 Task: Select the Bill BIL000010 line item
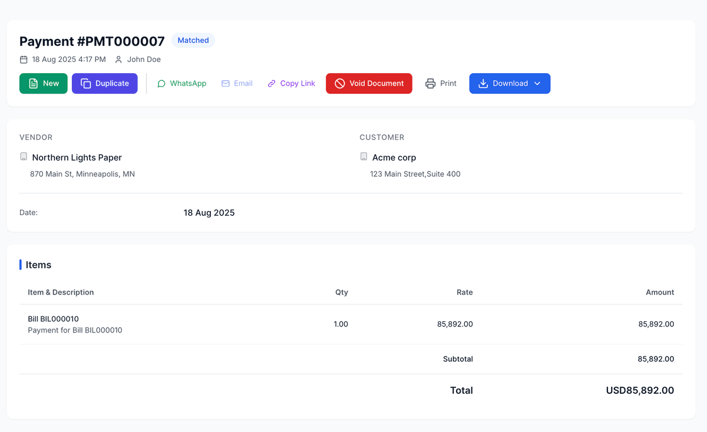pos(53,319)
